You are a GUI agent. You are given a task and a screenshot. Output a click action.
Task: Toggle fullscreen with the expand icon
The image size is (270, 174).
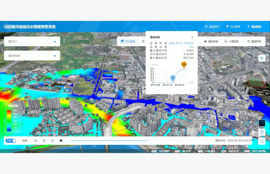(262, 141)
